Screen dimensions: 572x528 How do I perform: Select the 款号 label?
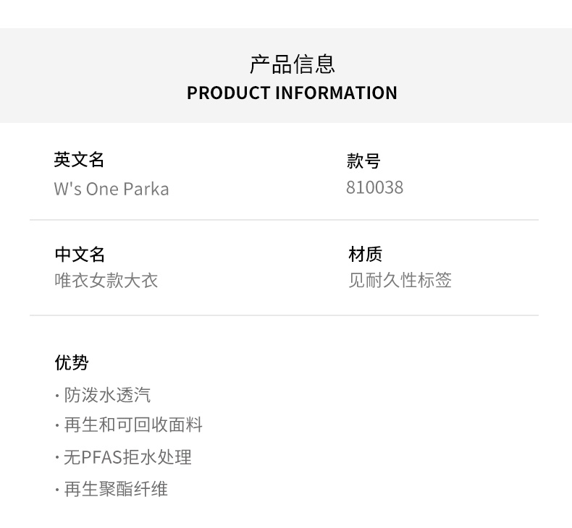[x=363, y=161]
